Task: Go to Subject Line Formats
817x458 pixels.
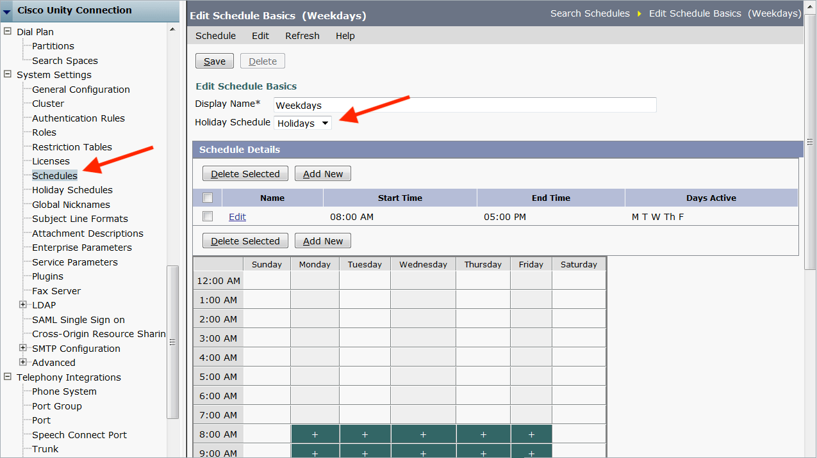Action: 80,219
